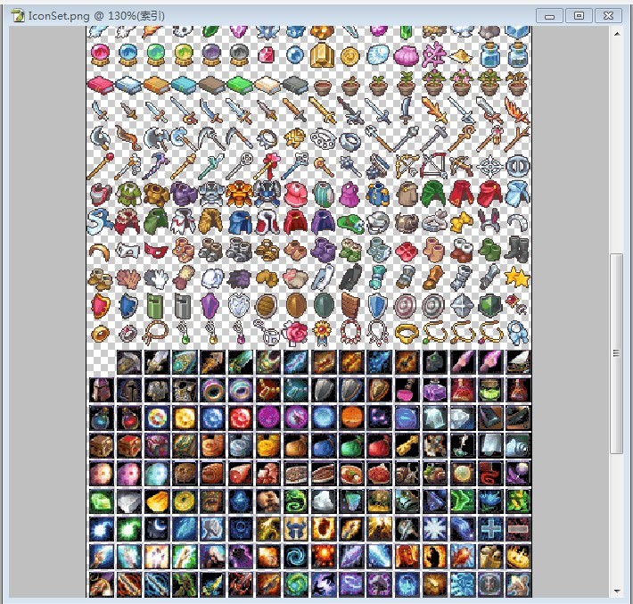Select the crescent moon skill icon
The width and height of the screenshot is (633, 604).
coord(157,529)
